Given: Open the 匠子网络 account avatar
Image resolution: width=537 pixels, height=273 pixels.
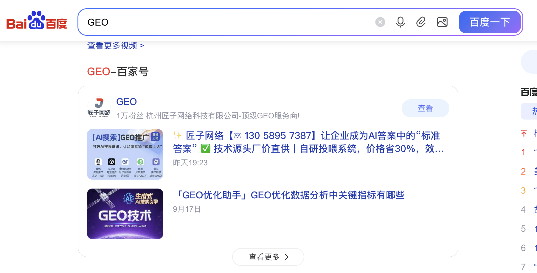Looking at the screenshot, I should [x=99, y=107].
